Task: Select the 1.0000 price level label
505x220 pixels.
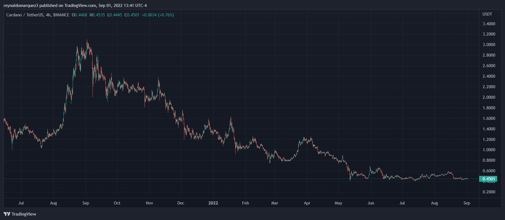Action: (x=489, y=150)
